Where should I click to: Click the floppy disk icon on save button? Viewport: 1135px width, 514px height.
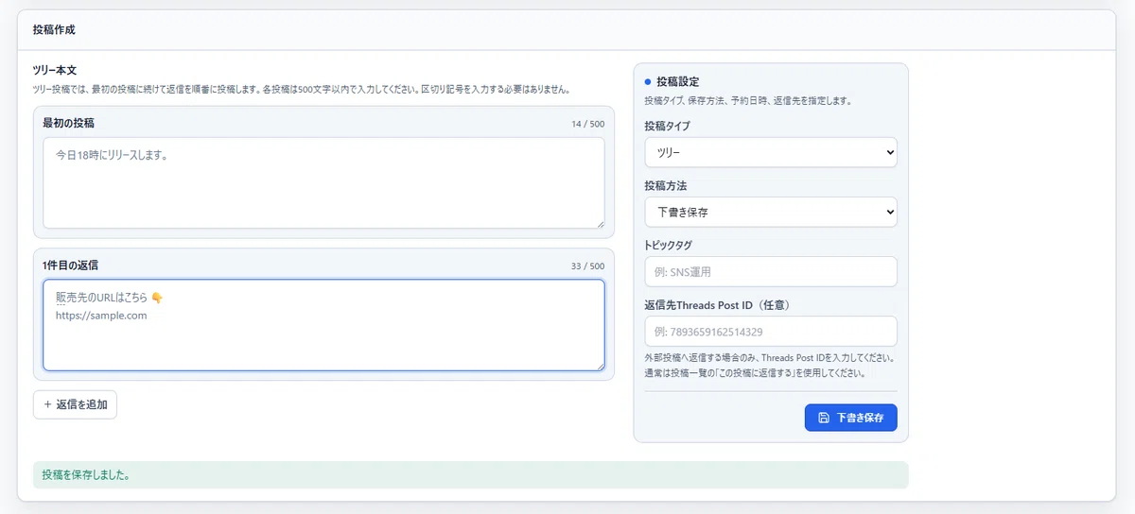pyautogui.click(x=824, y=418)
